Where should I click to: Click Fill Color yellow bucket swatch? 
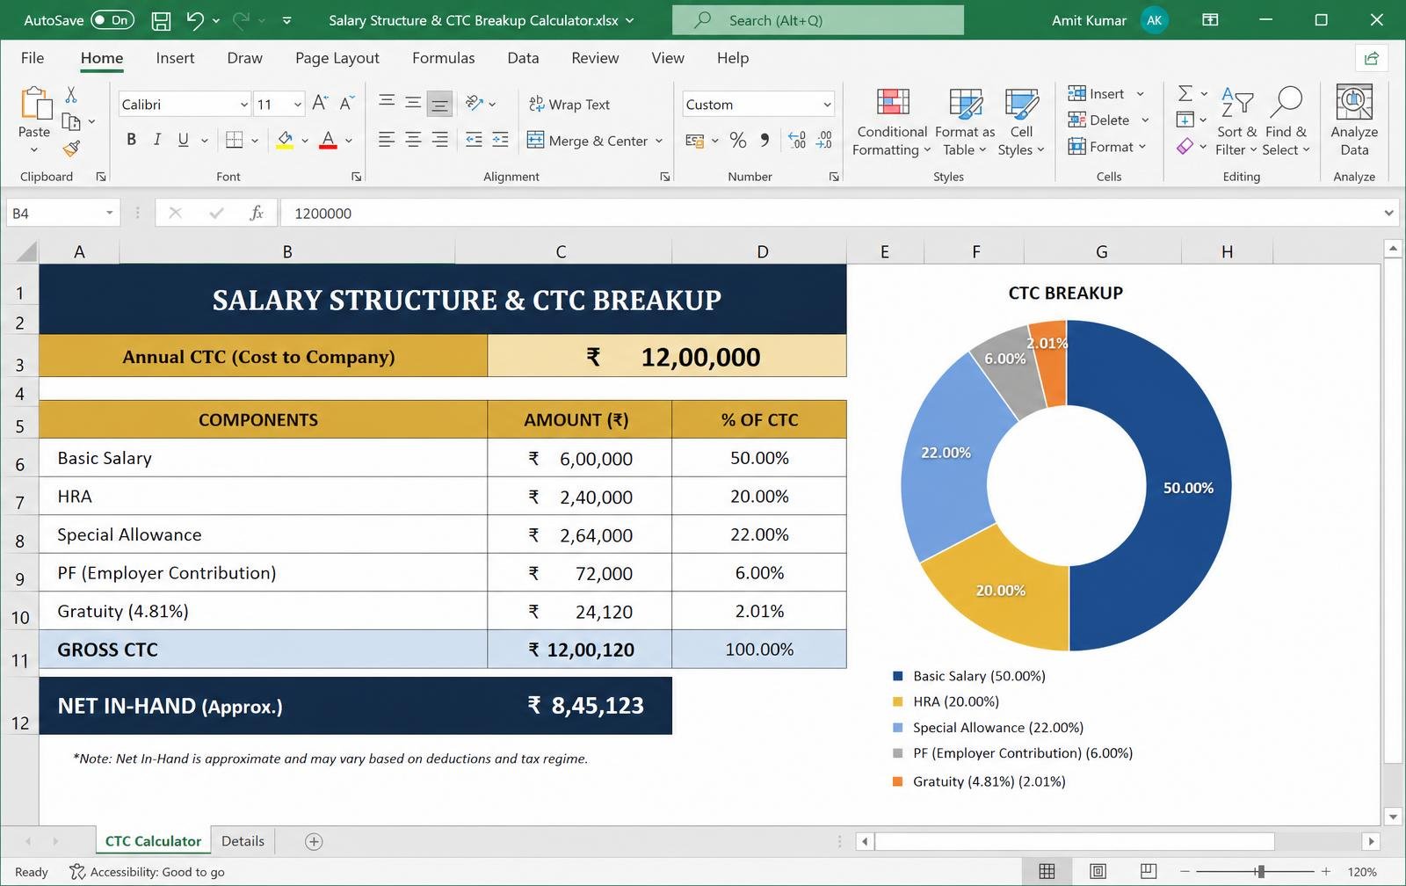(285, 140)
